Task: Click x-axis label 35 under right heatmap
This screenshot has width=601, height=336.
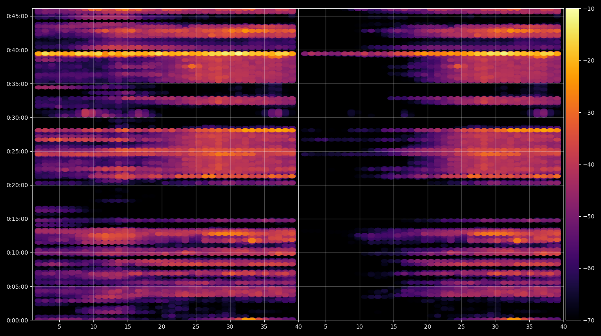Action: [529, 327]
